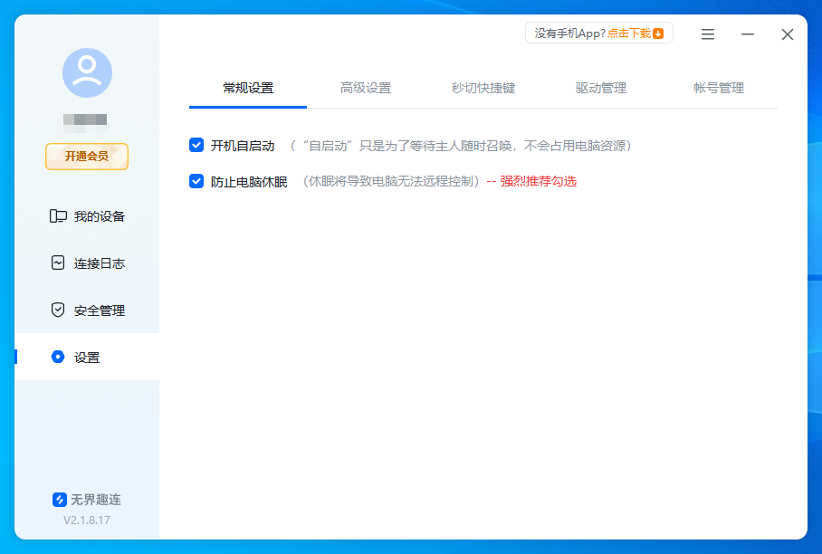Click the download icon in the App banner
This screenshot has width=822, height=554.
tap(660, 32)
